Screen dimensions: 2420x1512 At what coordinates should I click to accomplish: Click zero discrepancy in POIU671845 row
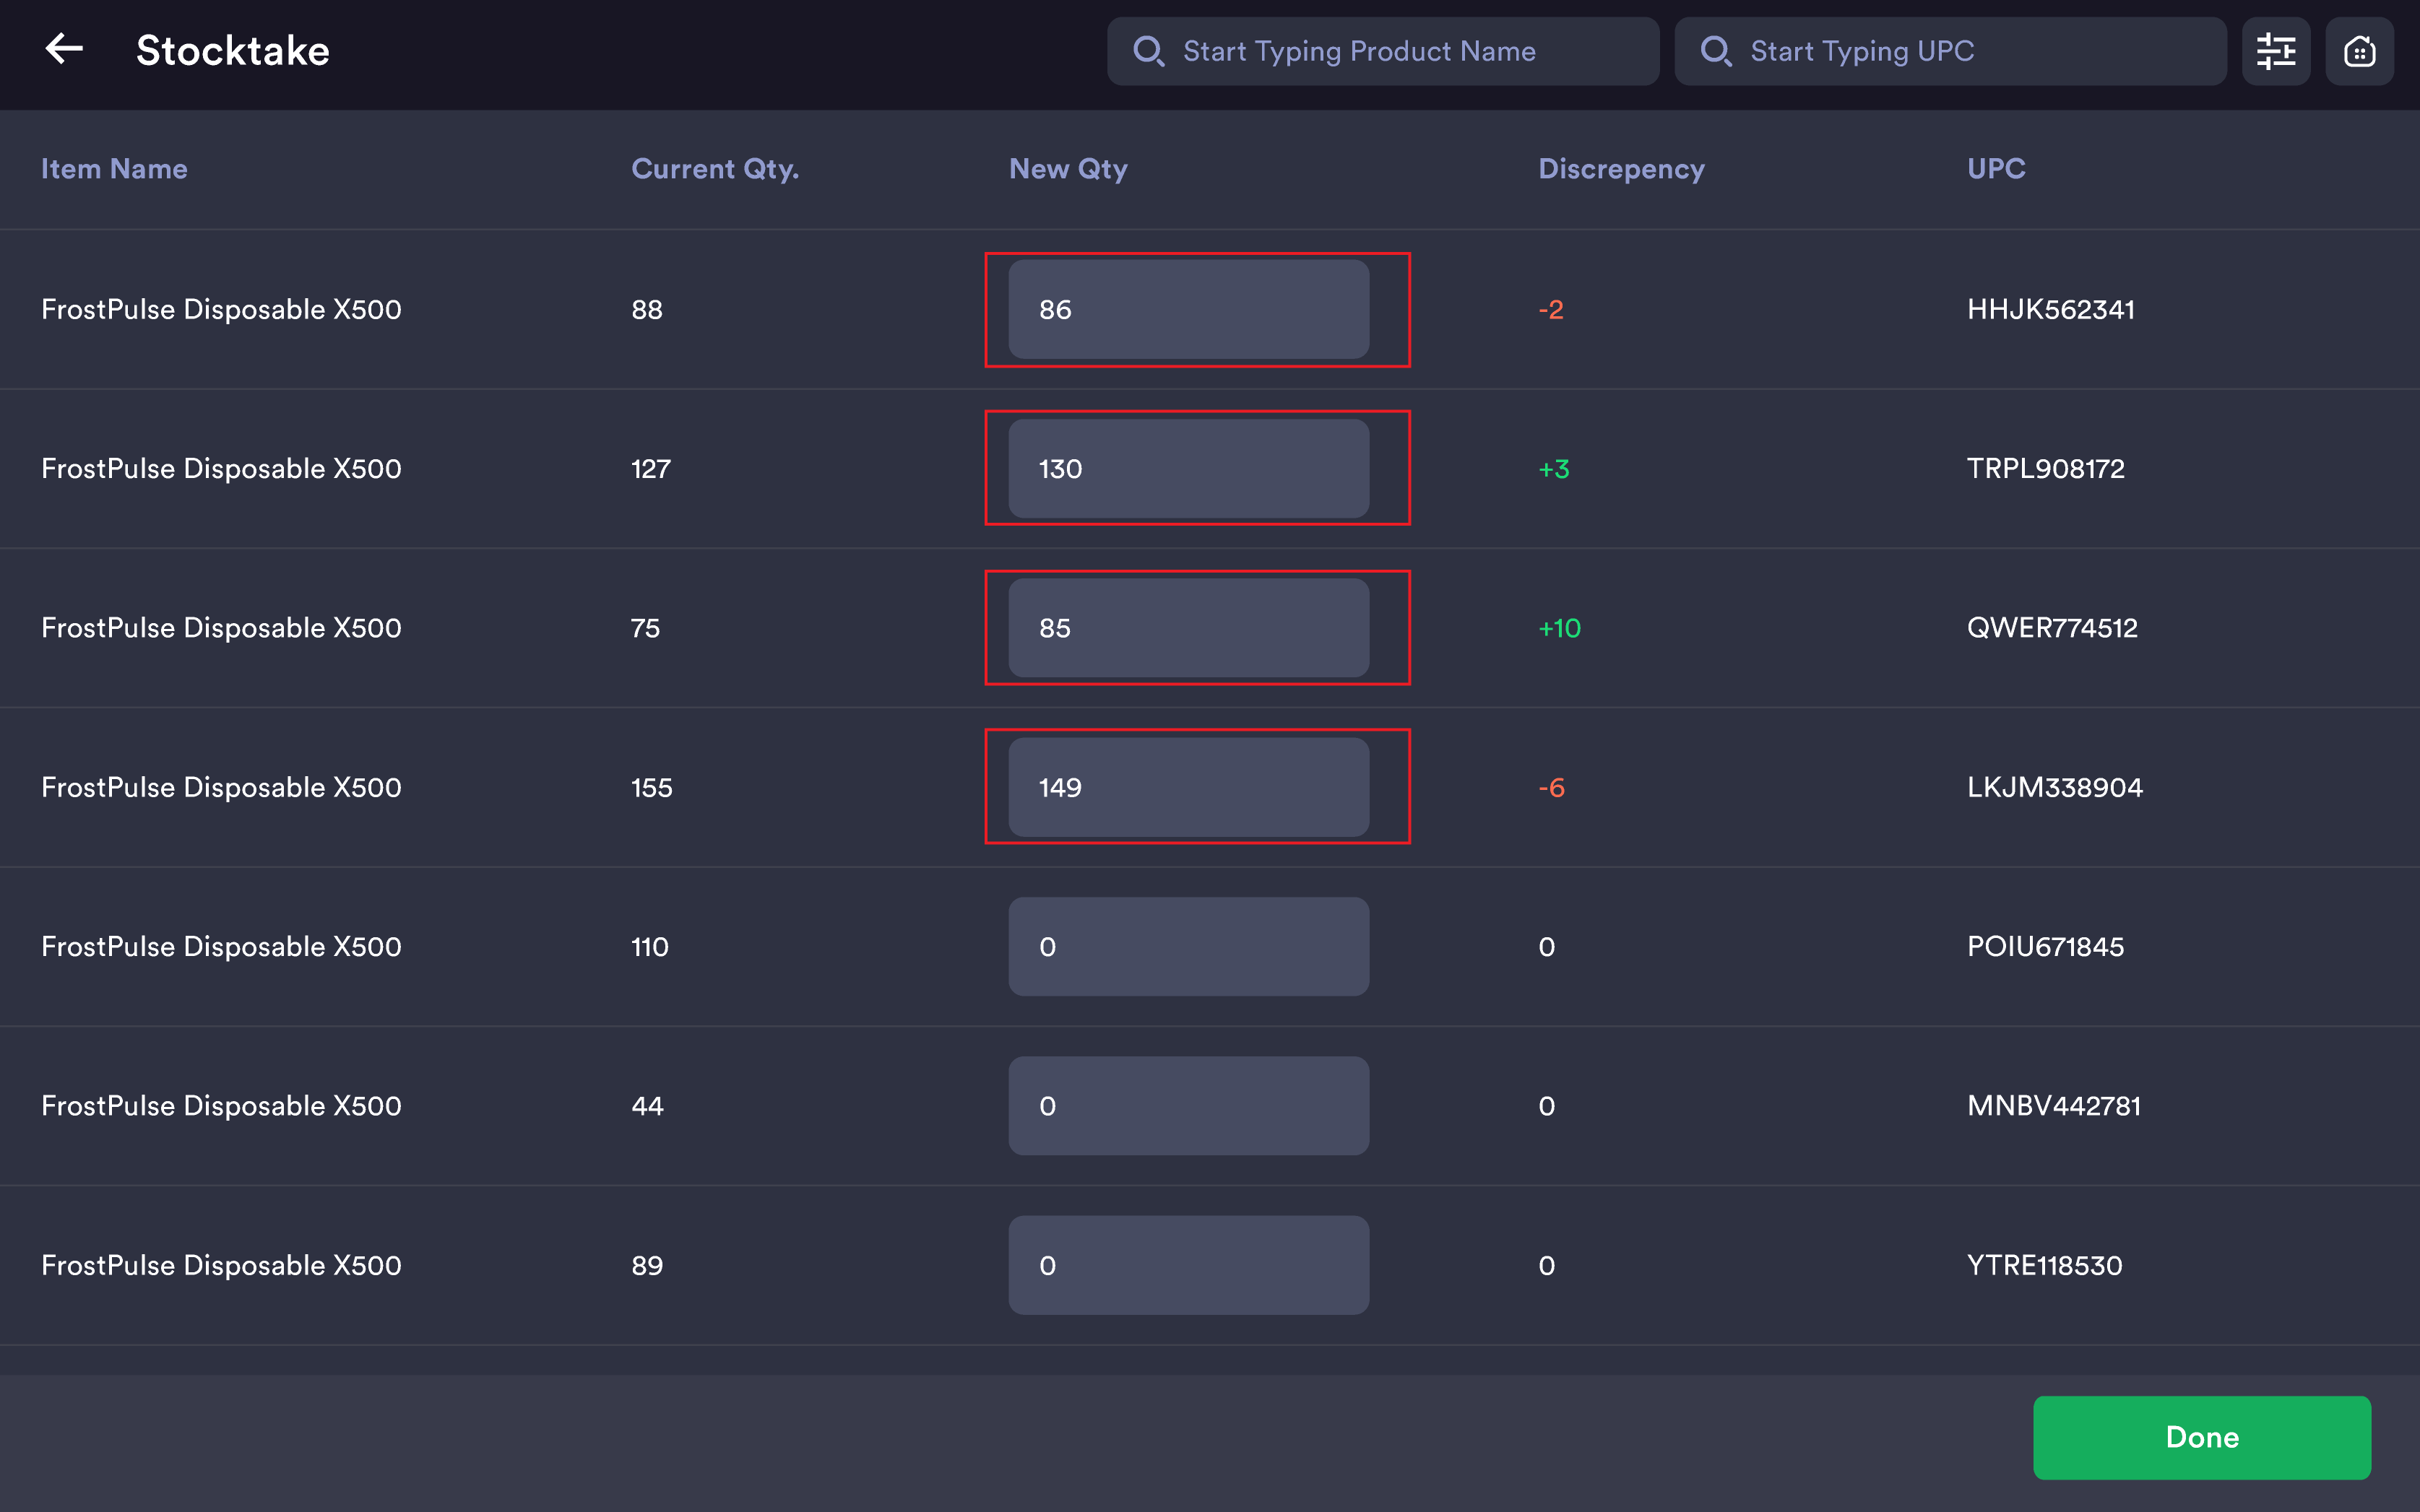1547,947
